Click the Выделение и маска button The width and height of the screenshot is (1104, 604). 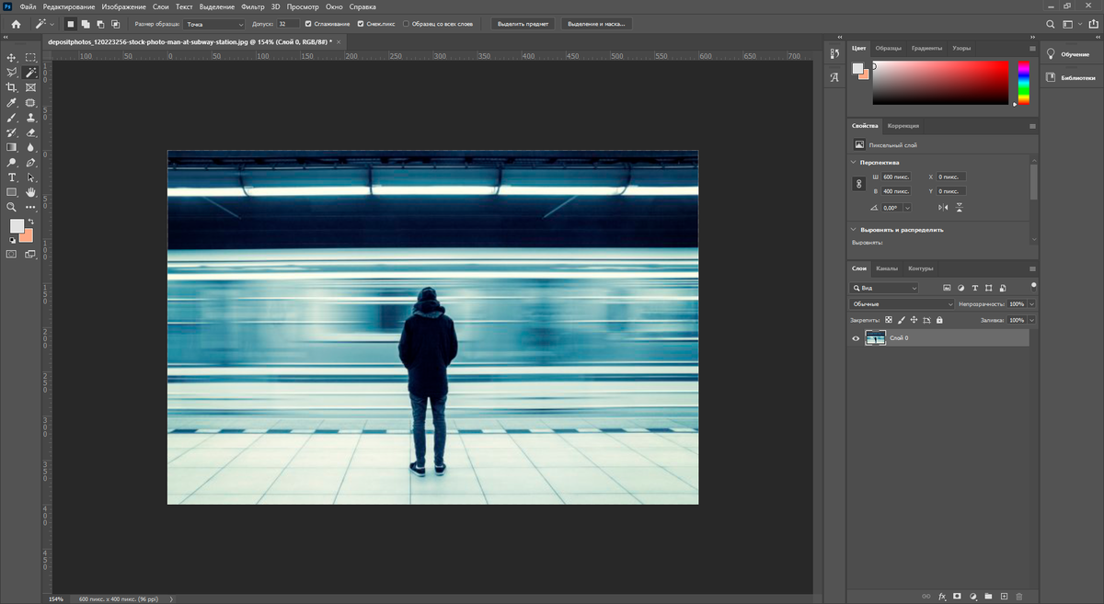coord(596,24)
